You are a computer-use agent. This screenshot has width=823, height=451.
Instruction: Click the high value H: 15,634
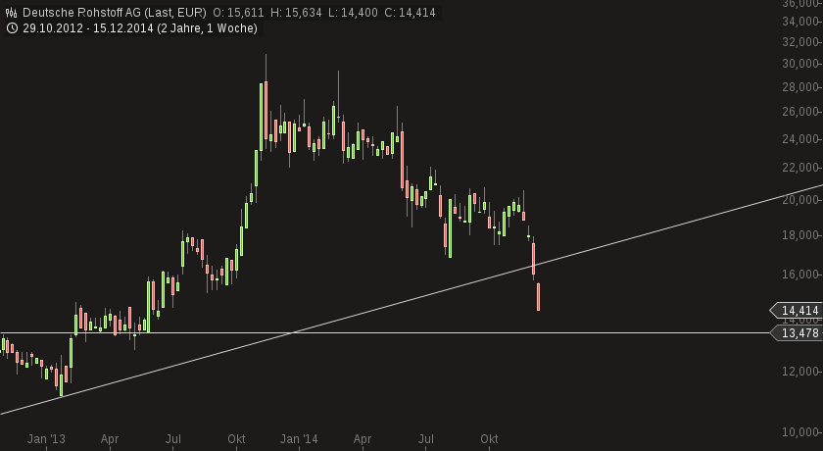pos(296,13)
